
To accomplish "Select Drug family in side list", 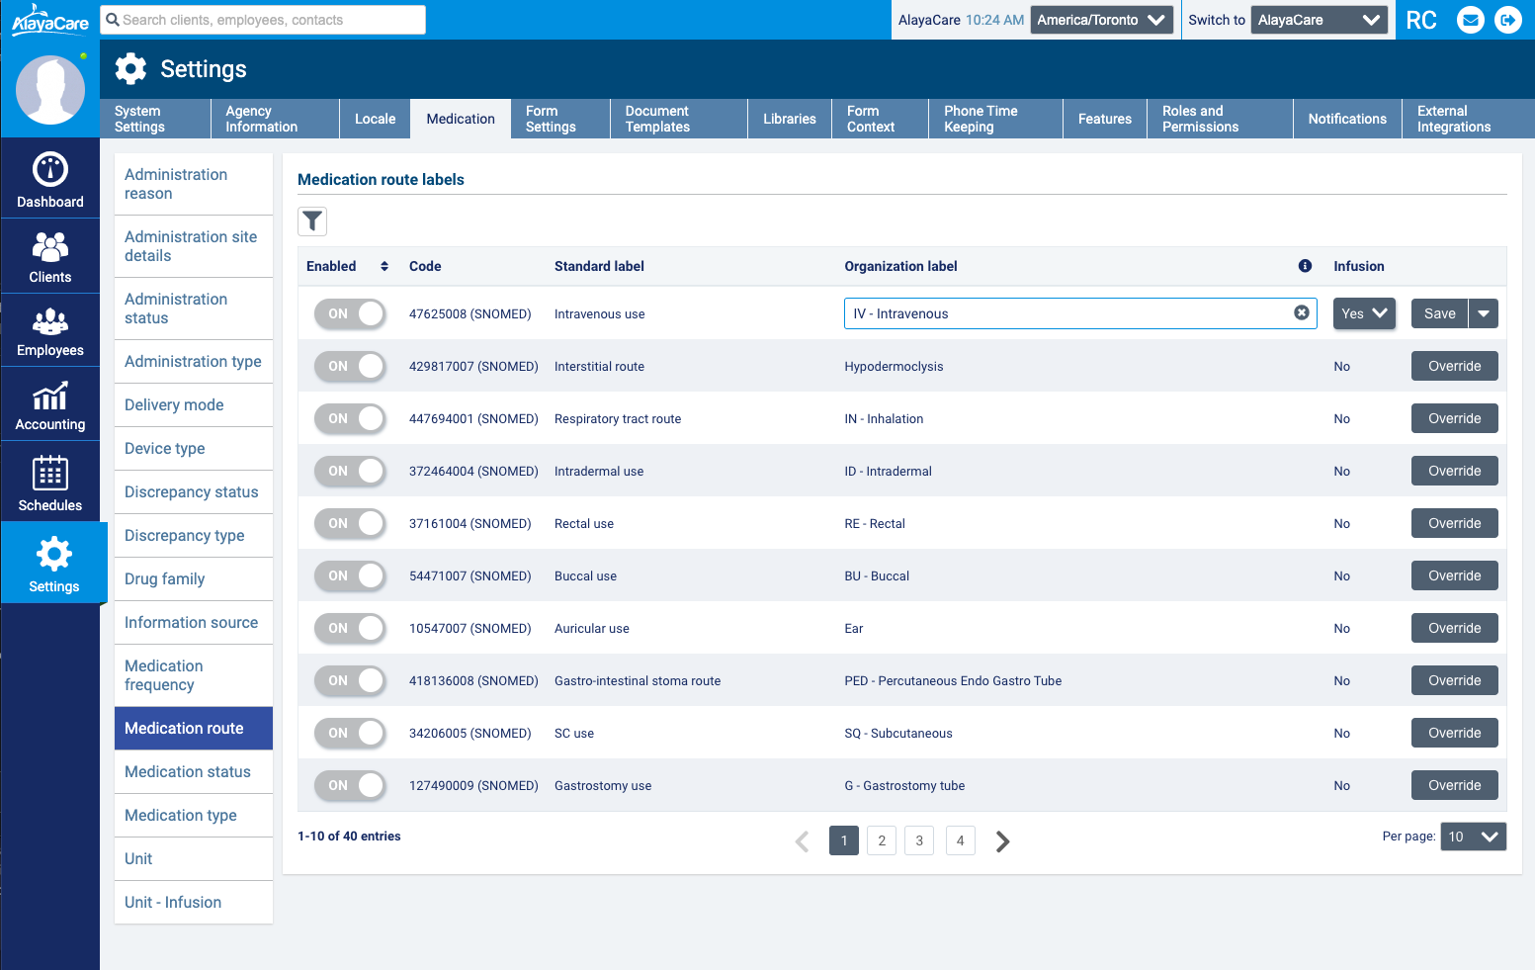I will click(x=165, y=579).
